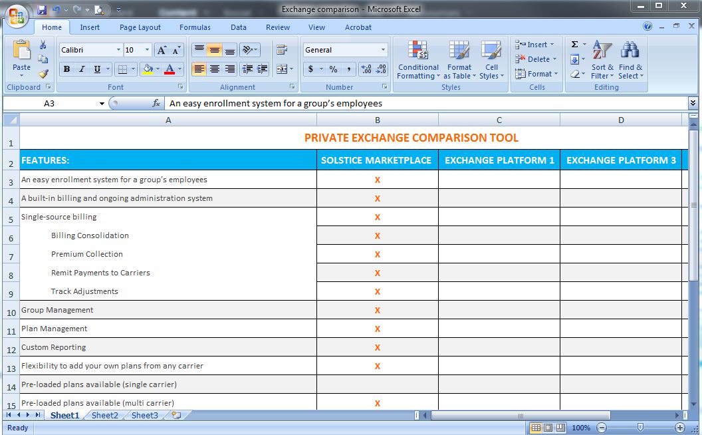Open the font size dropdown
Viewport: 702px width, 435px height.
coord(148,50)
